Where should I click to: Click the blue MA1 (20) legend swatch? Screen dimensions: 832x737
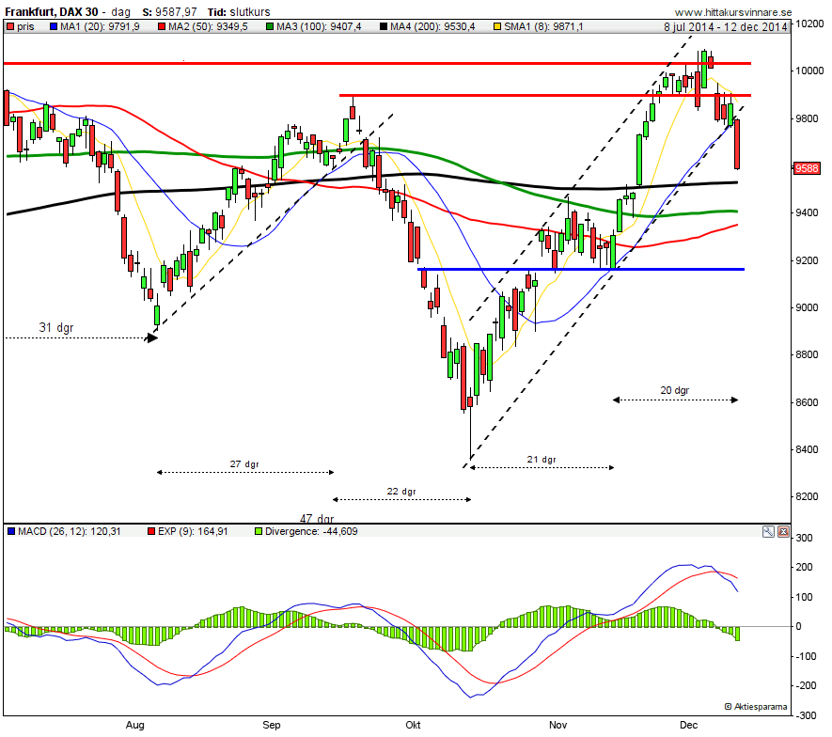[54, 26]
